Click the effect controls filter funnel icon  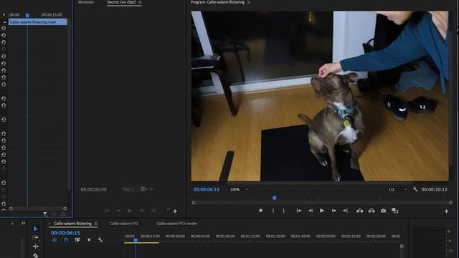pyautogui.click(x=44, y=214)
